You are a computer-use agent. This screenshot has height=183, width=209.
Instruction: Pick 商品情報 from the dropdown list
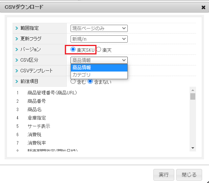[x=99, y=68]
